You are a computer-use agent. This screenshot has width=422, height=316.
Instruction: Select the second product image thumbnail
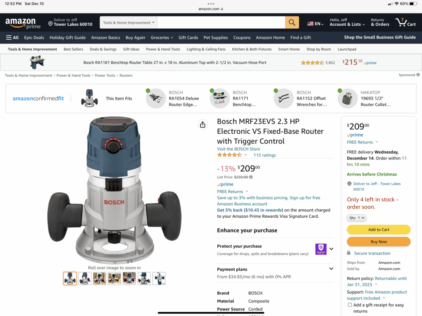(x=85, y=278)
